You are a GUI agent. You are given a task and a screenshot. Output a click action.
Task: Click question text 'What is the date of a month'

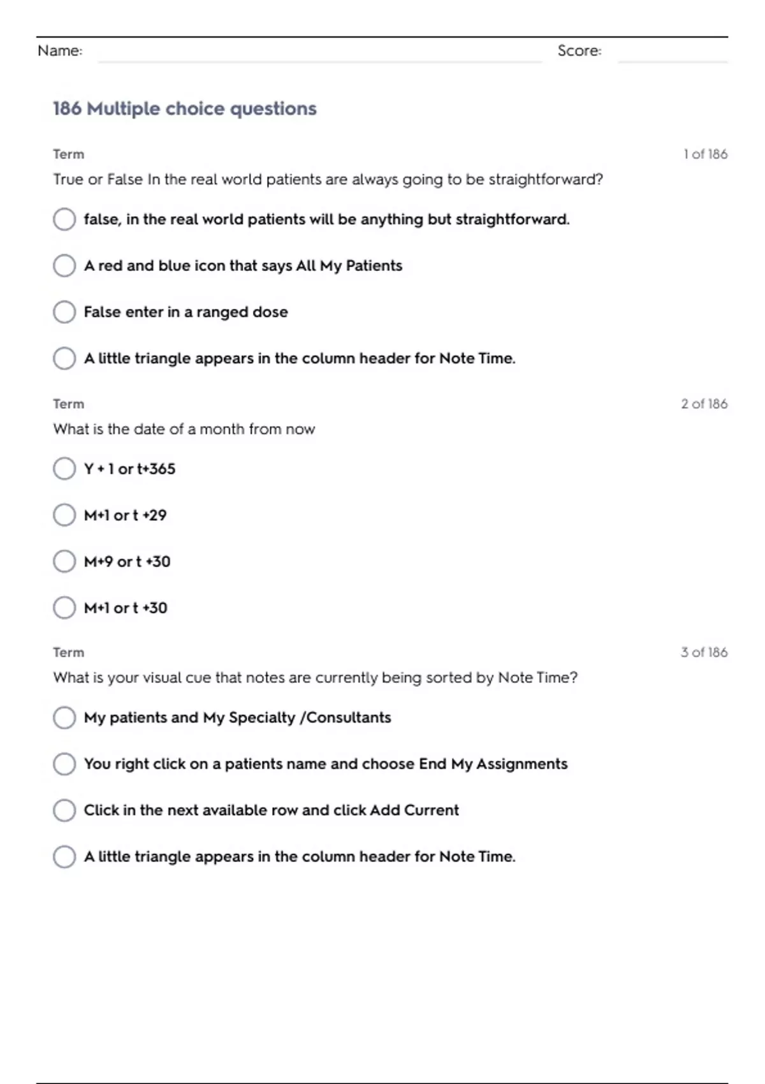click(x=184, y=429)
